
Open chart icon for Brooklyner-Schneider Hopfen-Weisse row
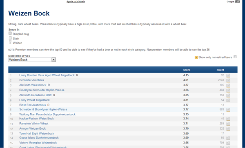(x=228, y=90)
